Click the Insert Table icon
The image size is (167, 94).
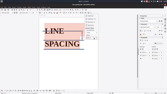pyautogui.click(x=45, y=10)
